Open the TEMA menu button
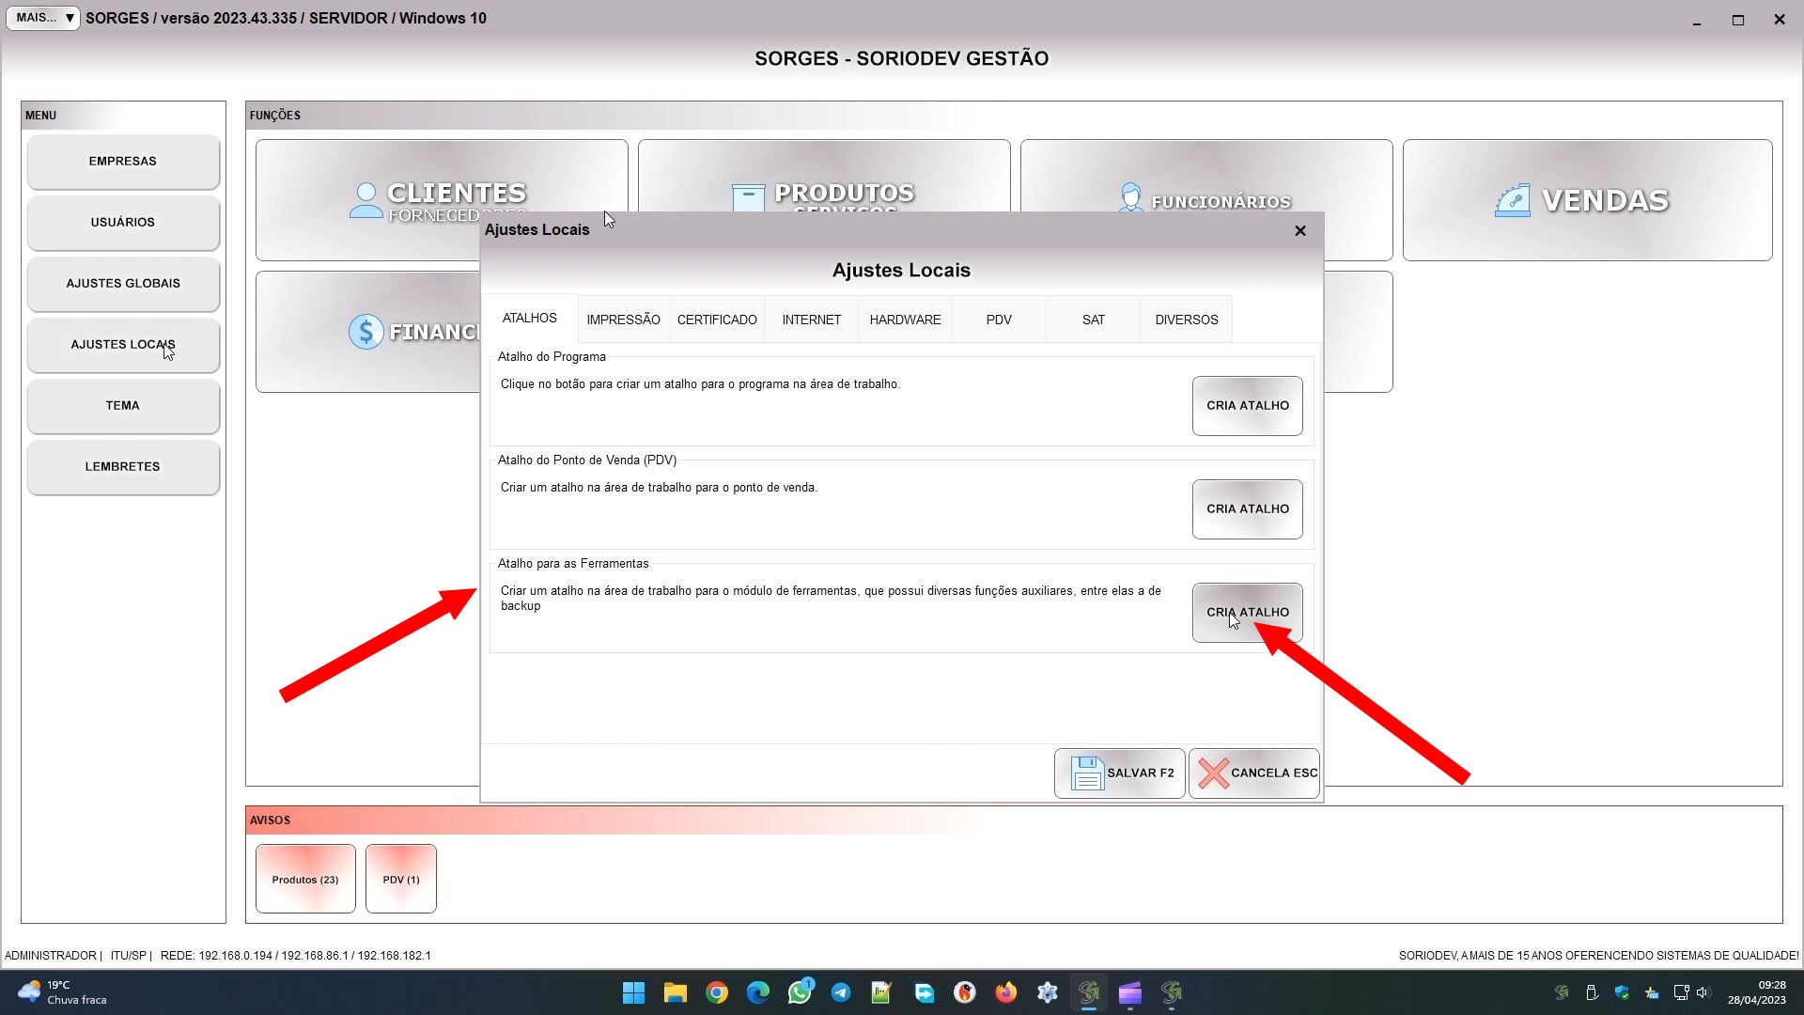 tap(123, 406)
